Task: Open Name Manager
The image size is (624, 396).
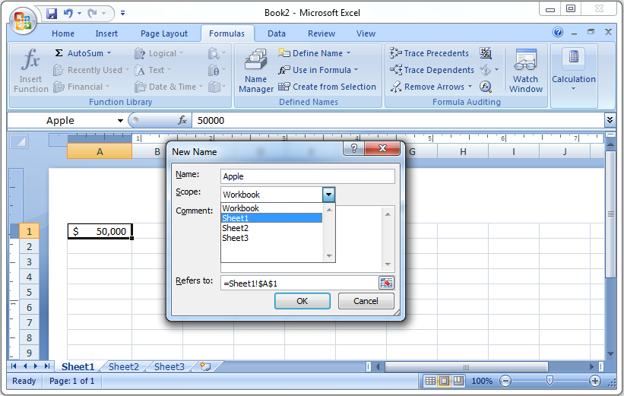Action: pyautogui.click(x=256, y=71)
